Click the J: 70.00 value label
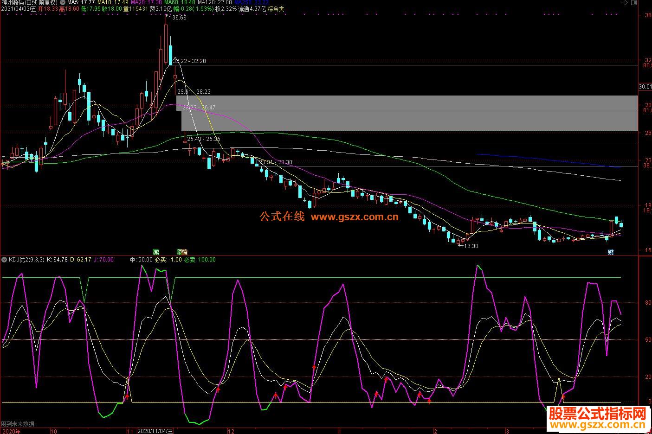 tap(103, 260)
